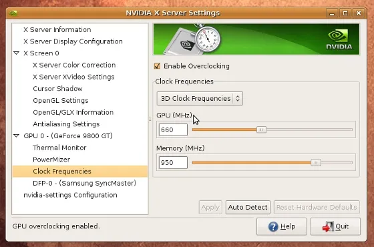Go to X Server Color Correction
The width and height of the screenshot is (374, 247).
[x=74, y=65]
